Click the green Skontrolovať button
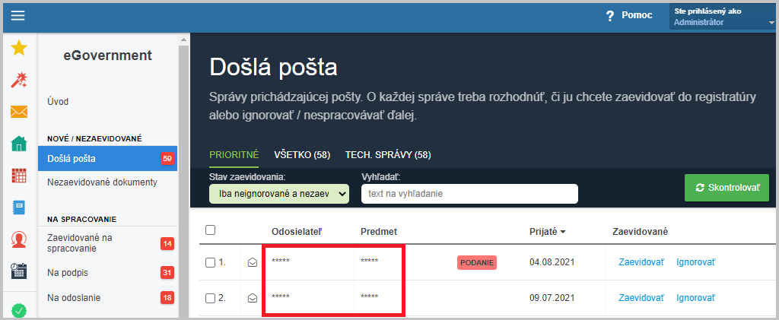The height and width of the screenshot is (320, 779). [727, 188]
